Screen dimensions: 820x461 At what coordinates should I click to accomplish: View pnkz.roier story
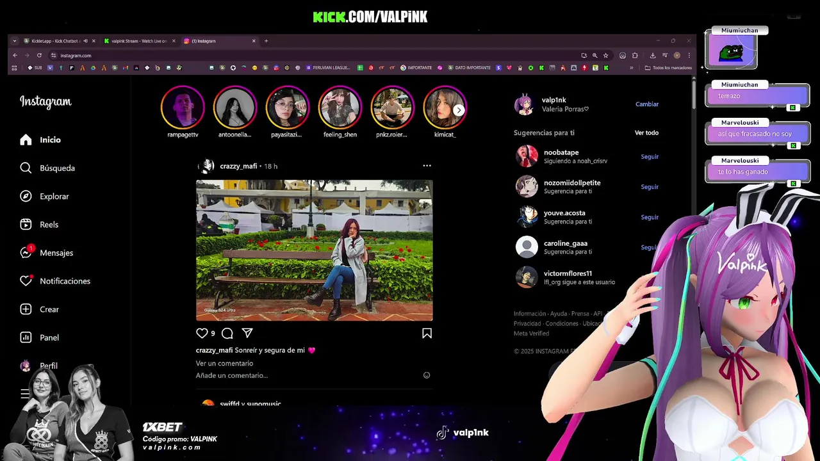click(392, 108)
